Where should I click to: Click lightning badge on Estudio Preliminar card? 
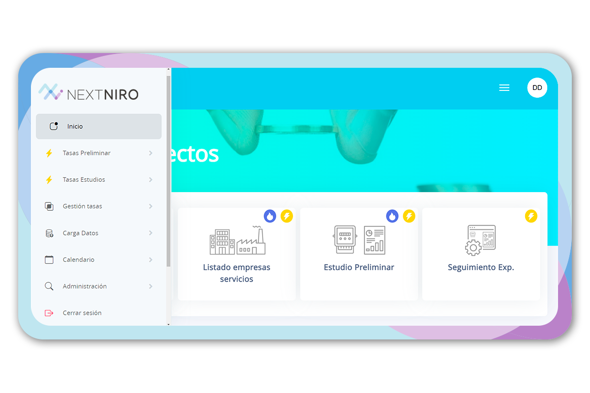409,216
